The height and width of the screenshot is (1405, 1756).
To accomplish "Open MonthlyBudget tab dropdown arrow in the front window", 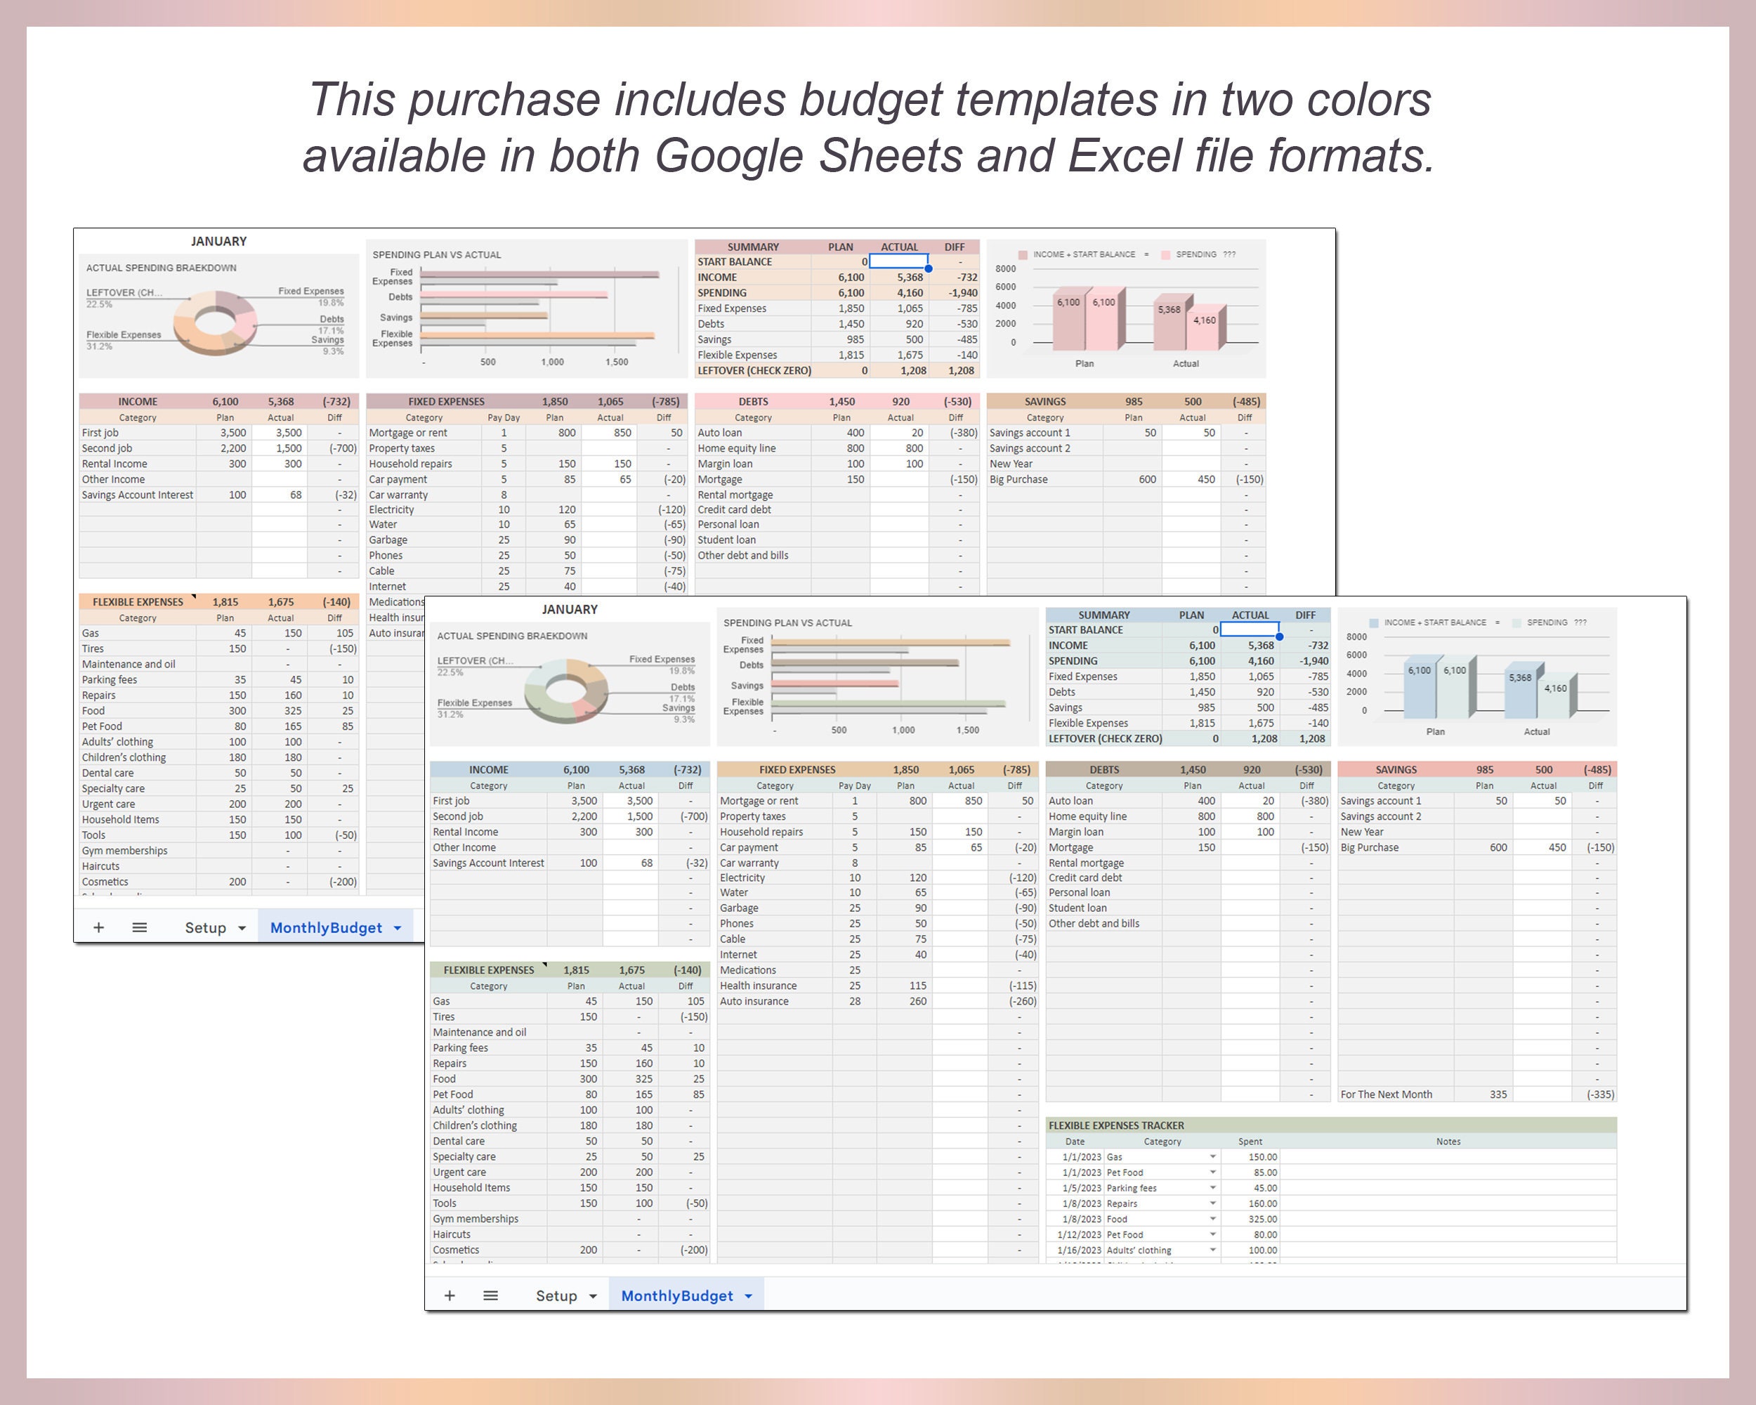I will point(749,1297).
